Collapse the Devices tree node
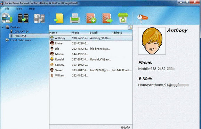The image size is (201, 129). (x=3, y=27)
